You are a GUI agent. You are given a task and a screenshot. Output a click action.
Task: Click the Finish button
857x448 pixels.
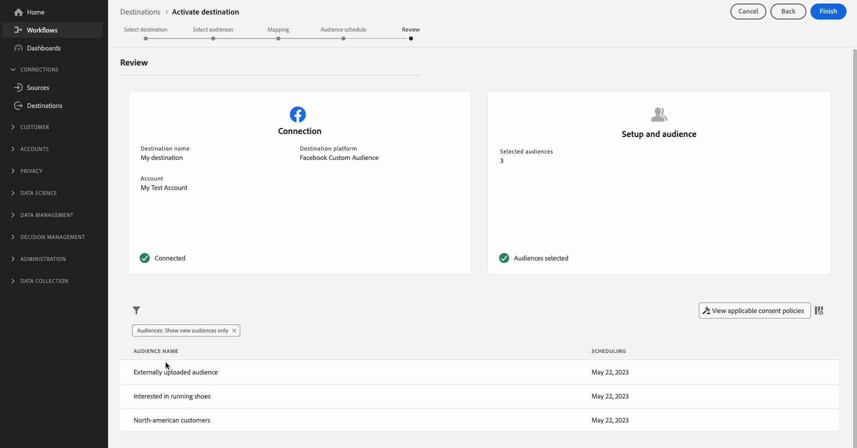[x=828, y=11]
